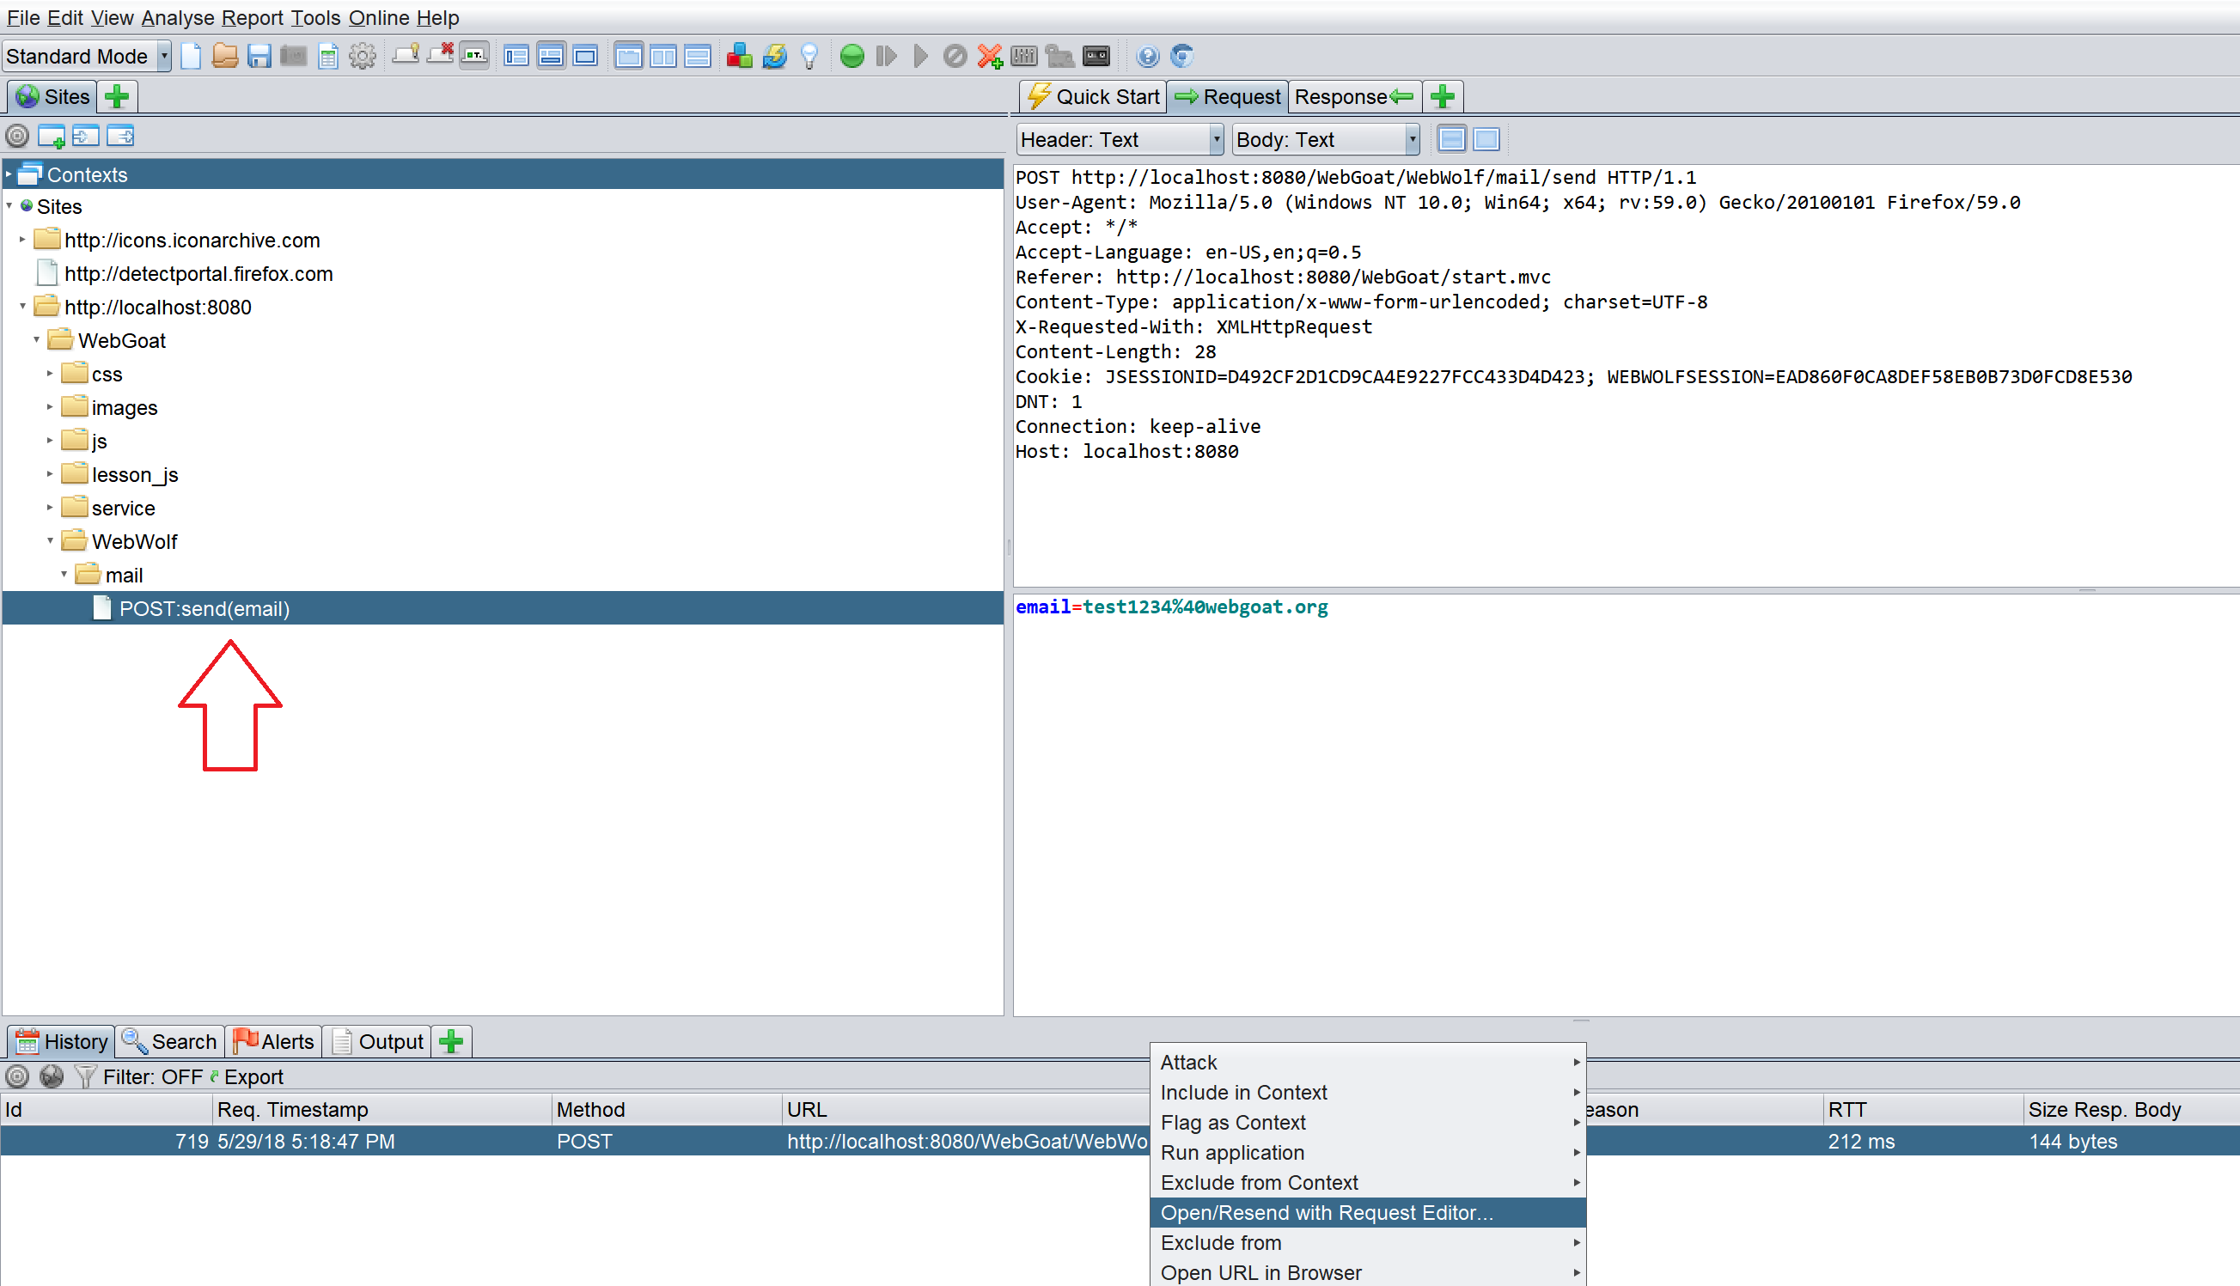
Task: Toggle show only in-scope URLs in Sites
Action: tap(17, 136)
